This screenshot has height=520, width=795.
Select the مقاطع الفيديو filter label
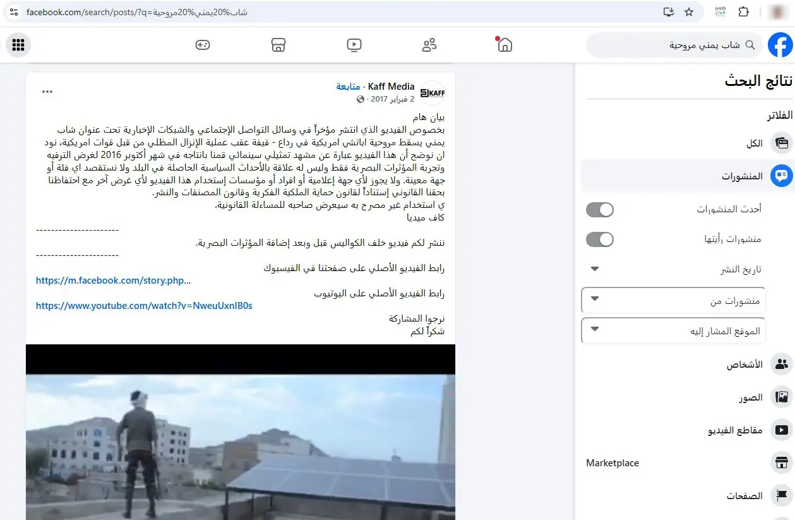735,430
